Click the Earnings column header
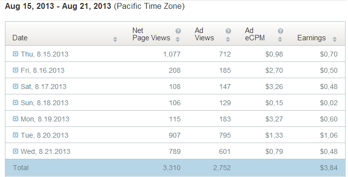Screen dimensions: 348x177 (312, 38)
